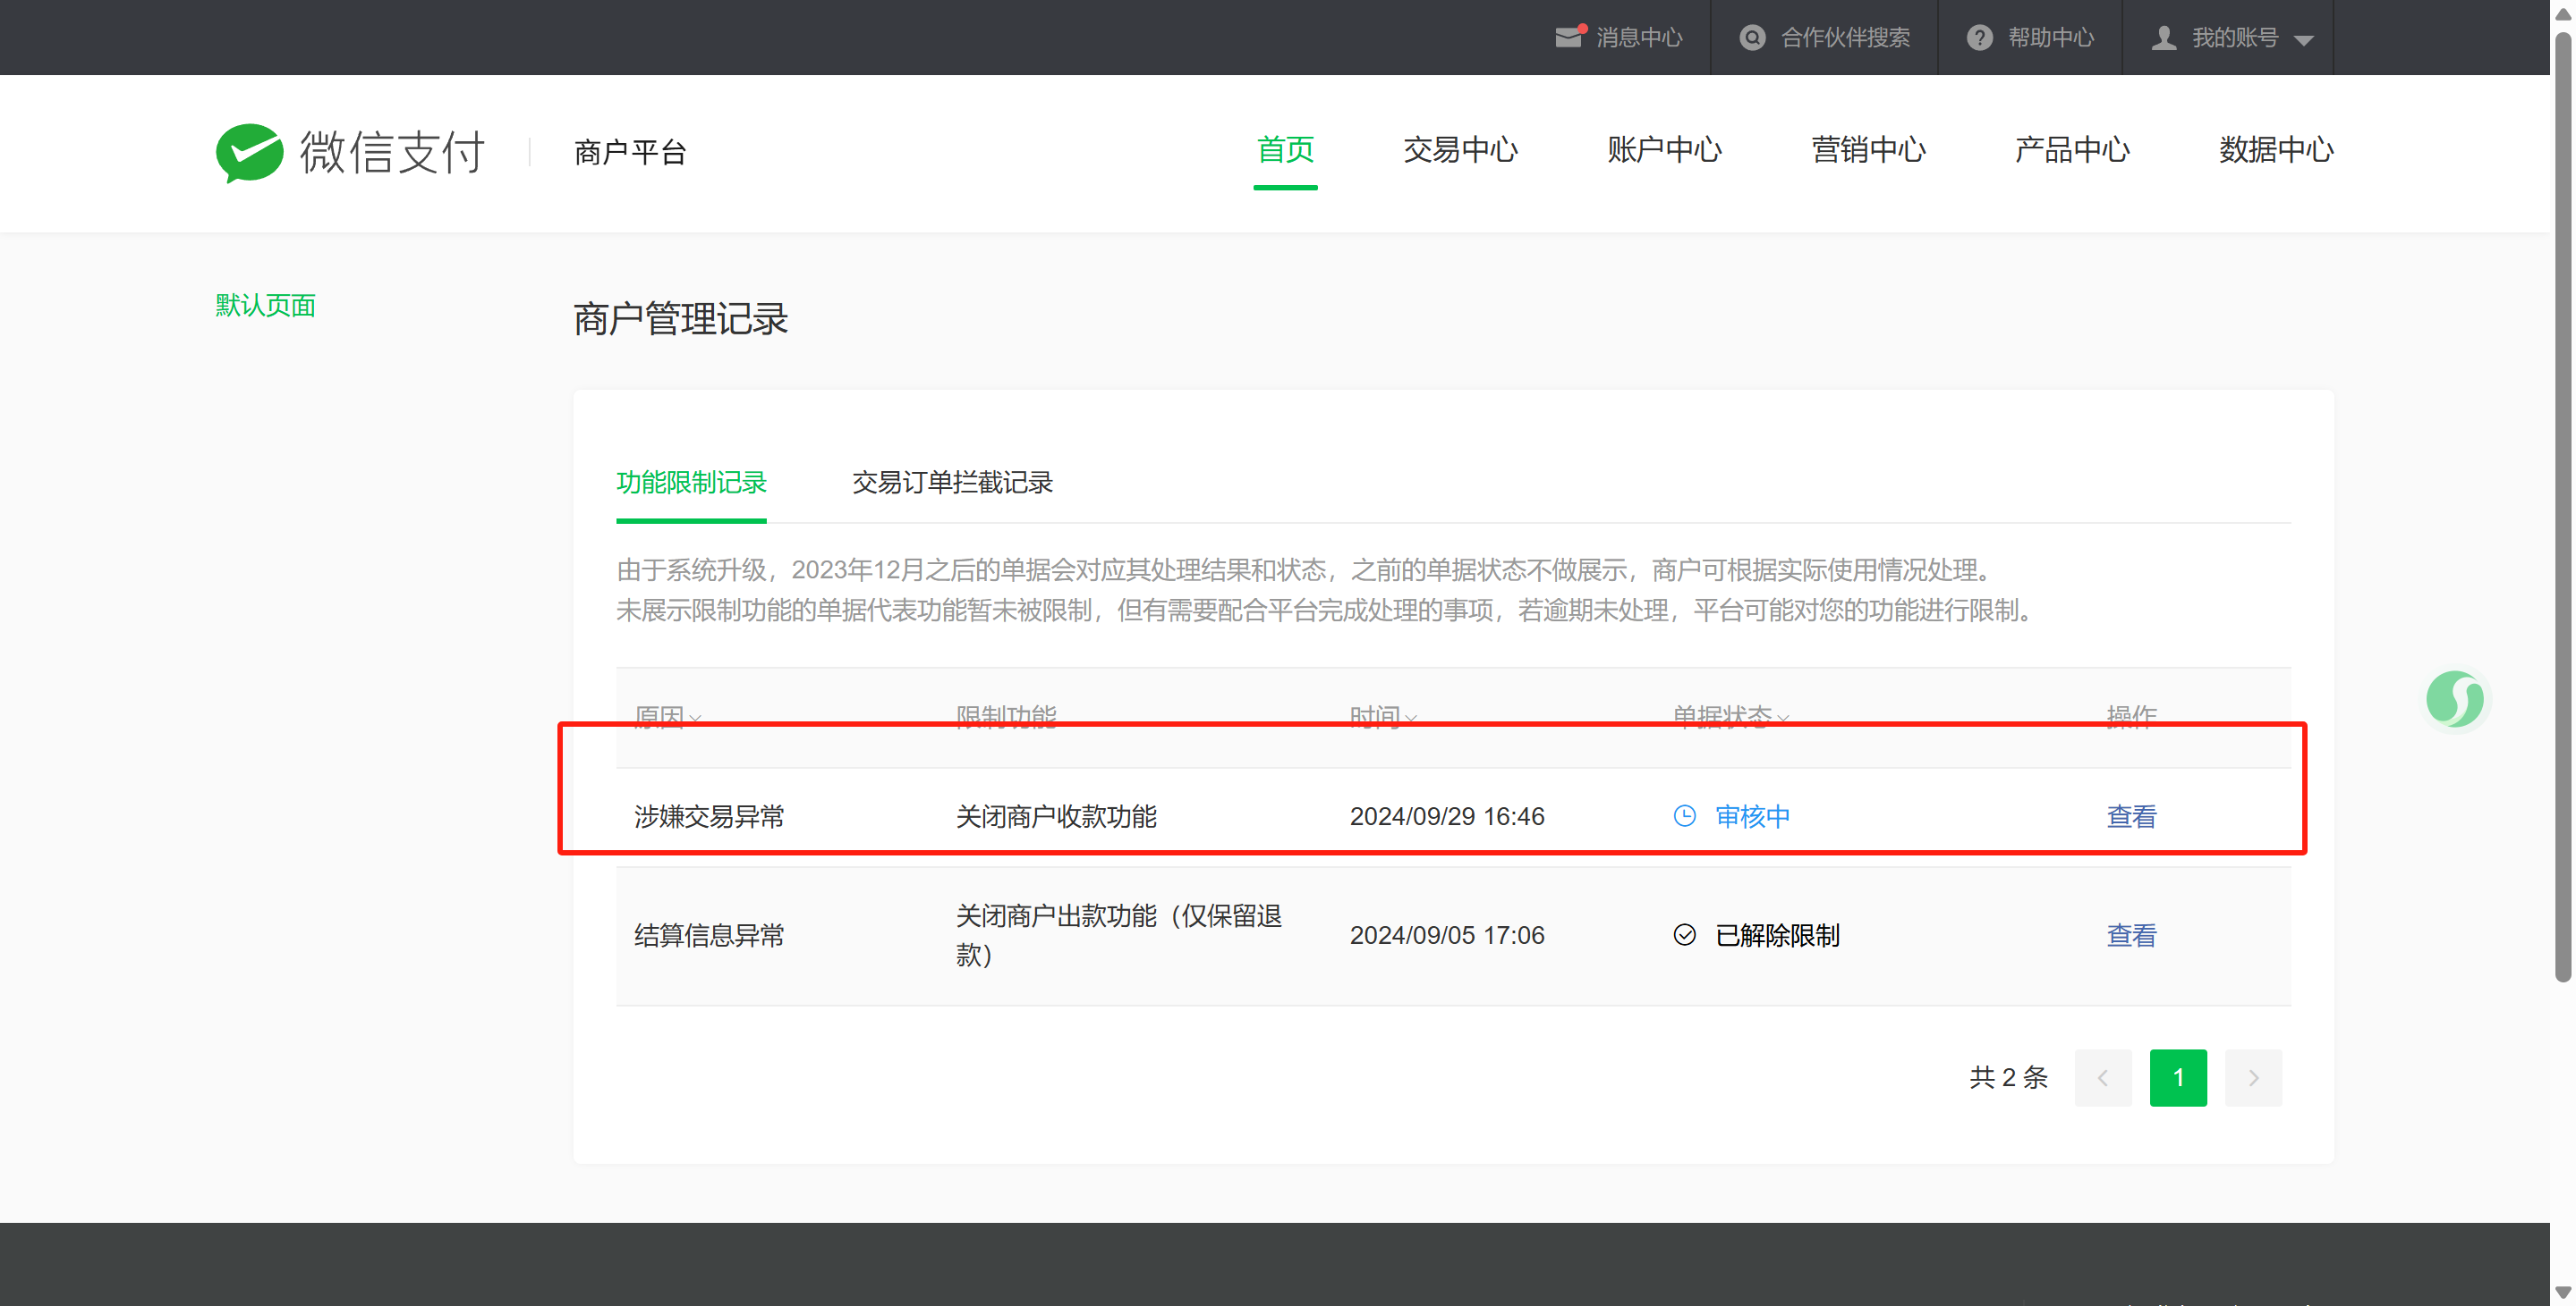Open the 单据状态 filter dropdown

click(1783, 718)
